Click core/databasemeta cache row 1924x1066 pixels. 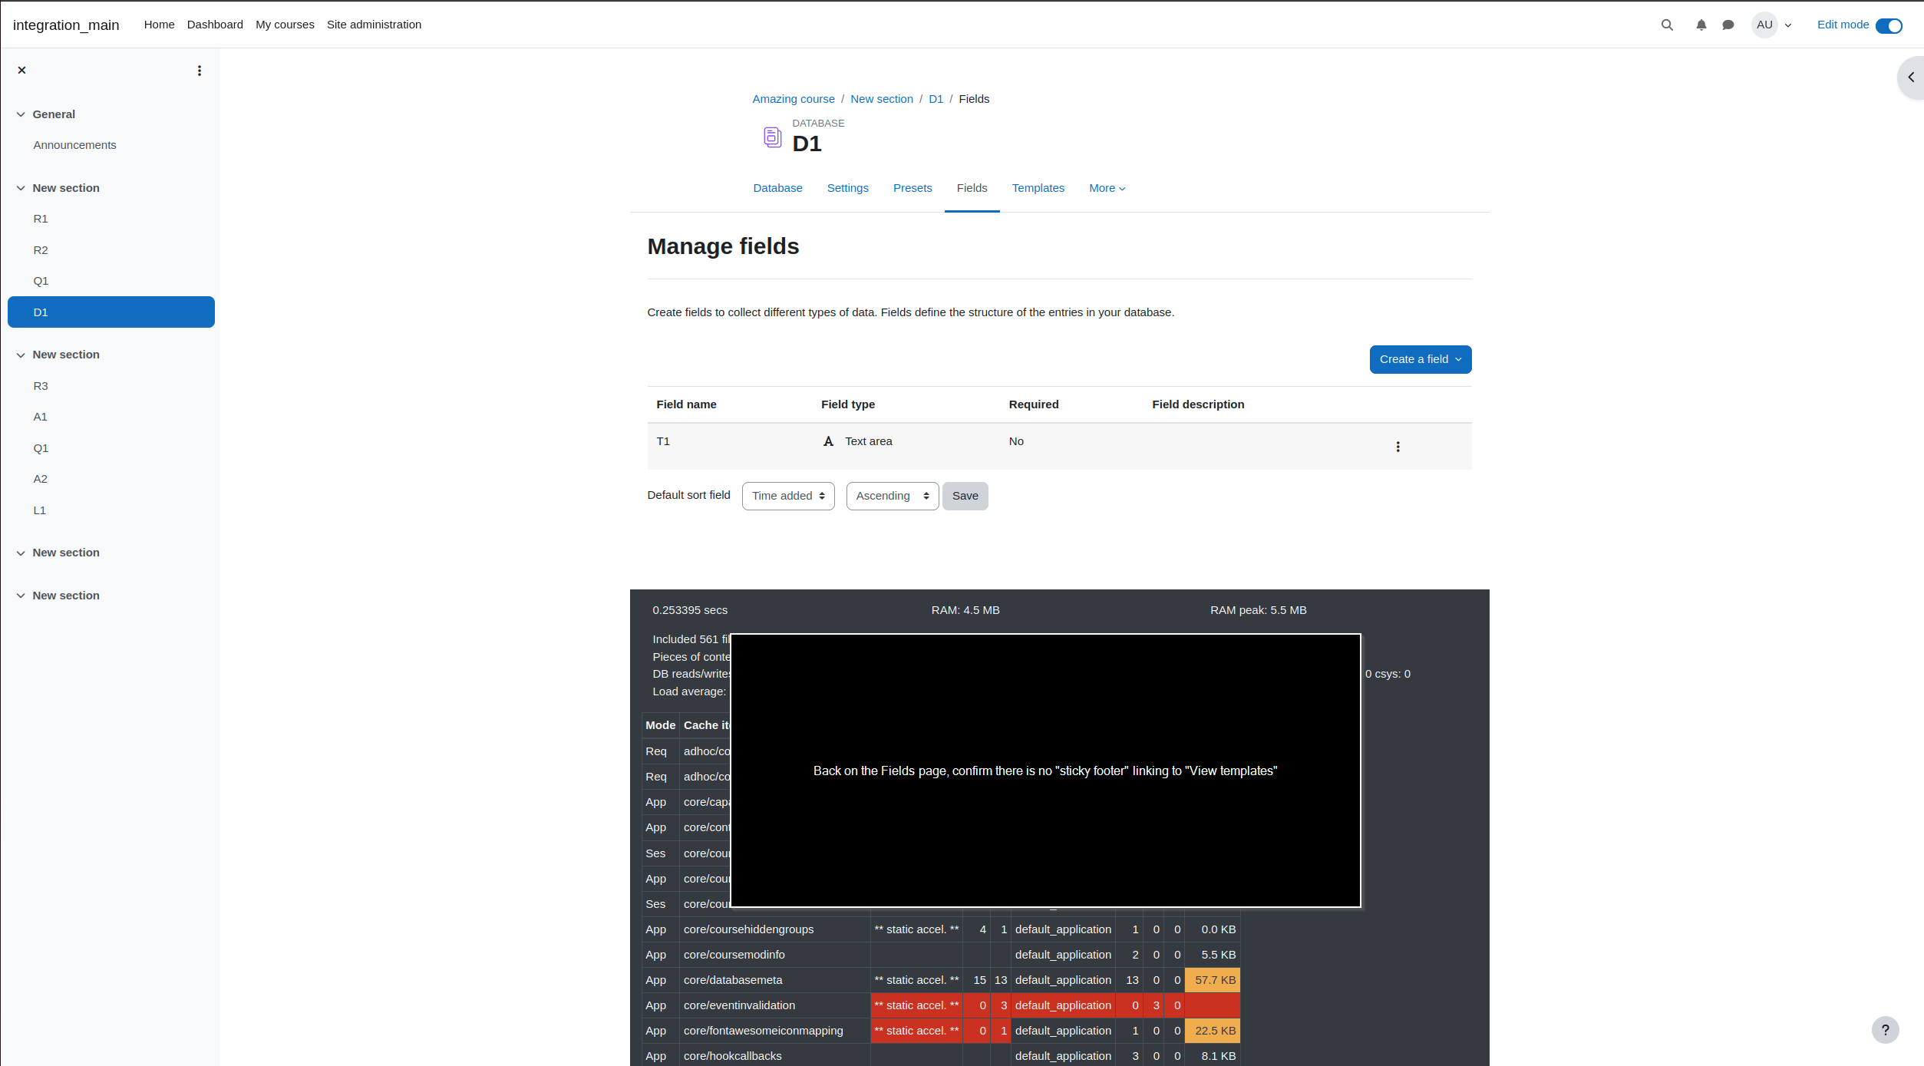click(x=941, y=980)
